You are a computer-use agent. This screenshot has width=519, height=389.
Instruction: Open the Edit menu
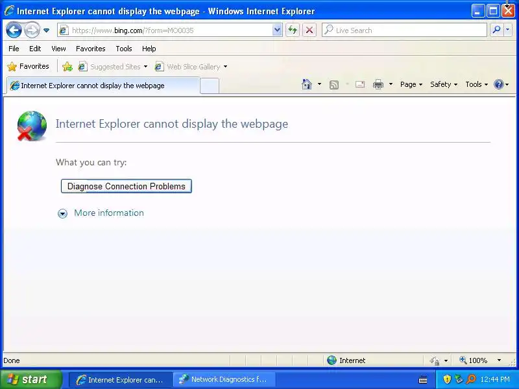pyautogui.click(x=35, y=49)
